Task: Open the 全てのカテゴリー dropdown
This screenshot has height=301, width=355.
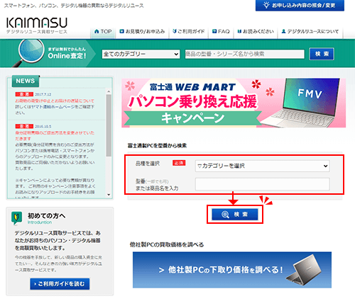Action: (x=141, y=54)
